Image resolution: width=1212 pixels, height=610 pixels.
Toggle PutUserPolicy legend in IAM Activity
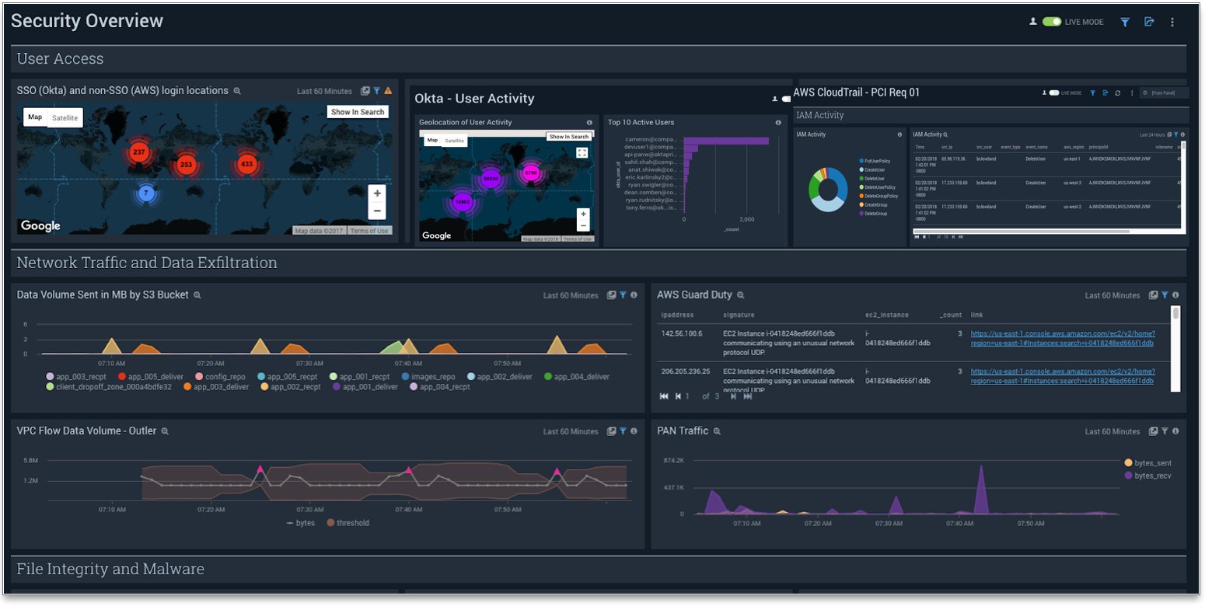point(875,162)
